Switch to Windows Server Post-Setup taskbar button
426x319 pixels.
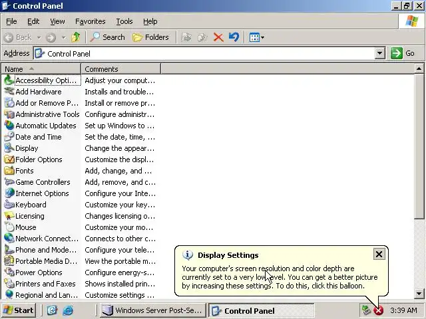[x=152, y=310]
